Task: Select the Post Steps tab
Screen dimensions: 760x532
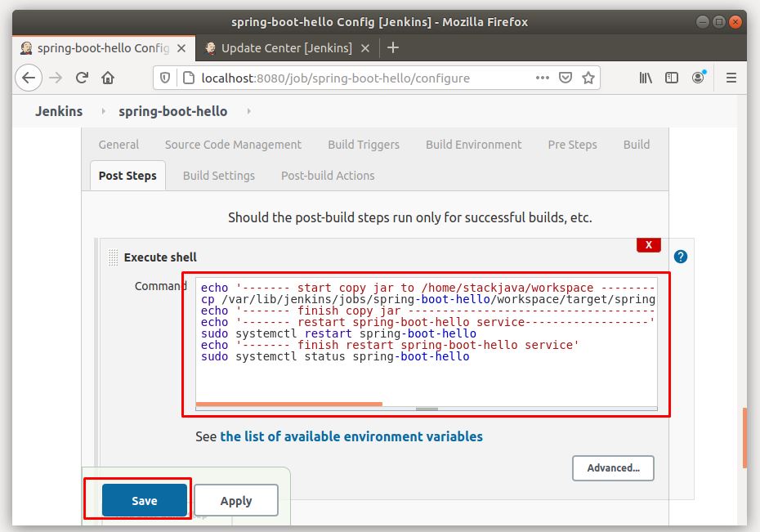Action: (x=127, y=176)
